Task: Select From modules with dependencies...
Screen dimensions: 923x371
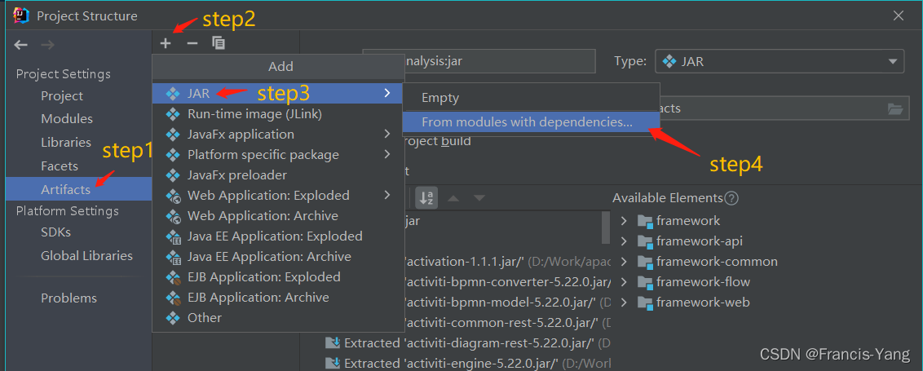Action: pos(531,122)
